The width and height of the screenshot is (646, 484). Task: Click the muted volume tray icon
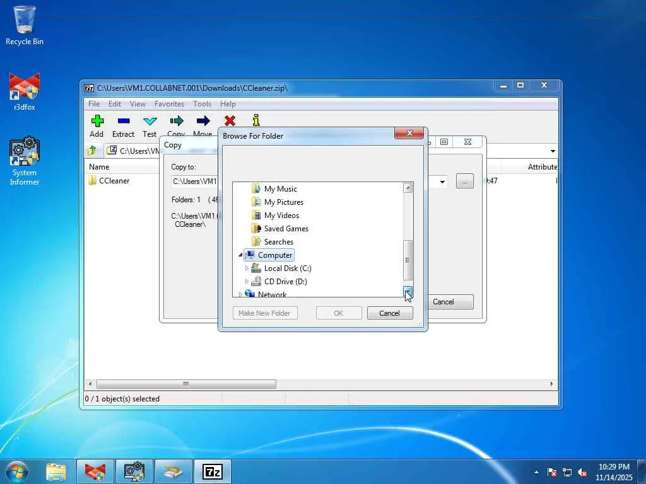tap(582, 472)
